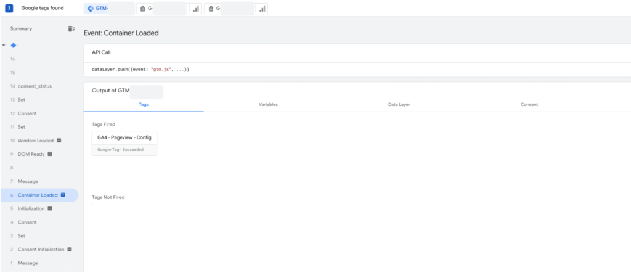Screen dimensions: 631x273
Task: Click the 'Output of GTM' section title
Action: click(x=111, y=91)
